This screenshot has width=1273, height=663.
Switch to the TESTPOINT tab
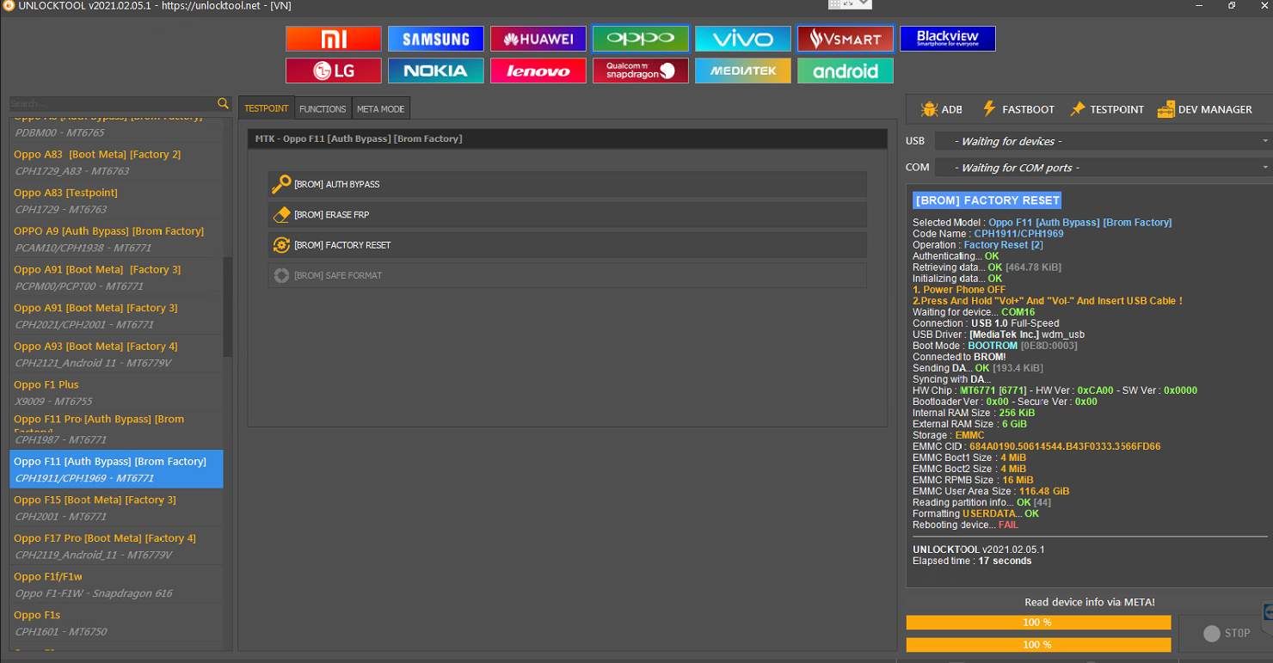point(267,108)
